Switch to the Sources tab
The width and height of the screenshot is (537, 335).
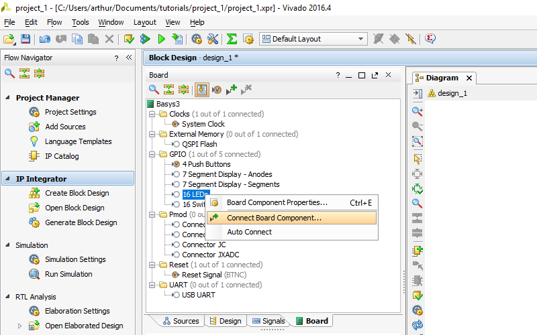pos(181,321)
